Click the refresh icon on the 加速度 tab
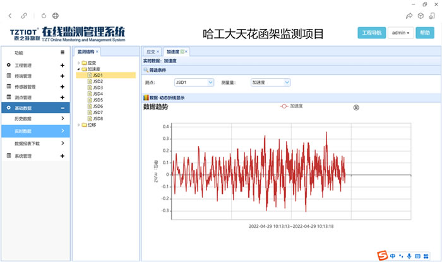The width and height of the screenshot is (442, 262). click(182, 51)
